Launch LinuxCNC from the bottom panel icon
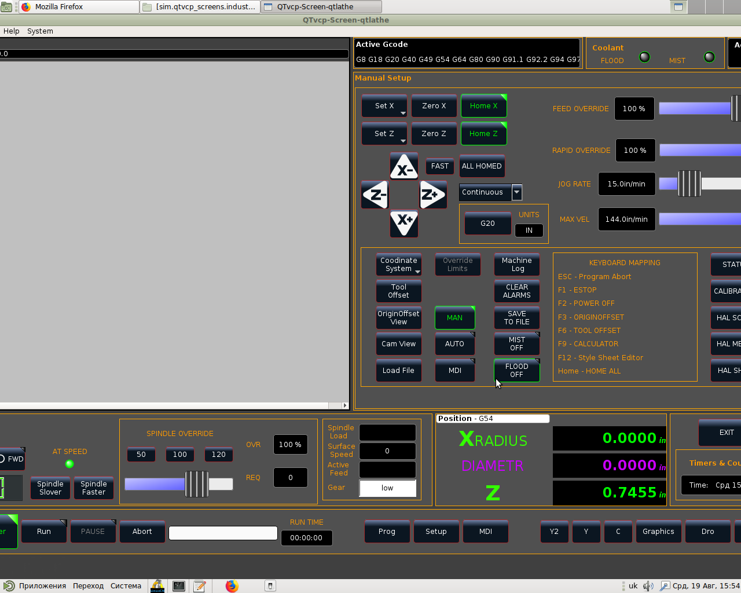This screenshot has width=741, height=593. [157, 586]
